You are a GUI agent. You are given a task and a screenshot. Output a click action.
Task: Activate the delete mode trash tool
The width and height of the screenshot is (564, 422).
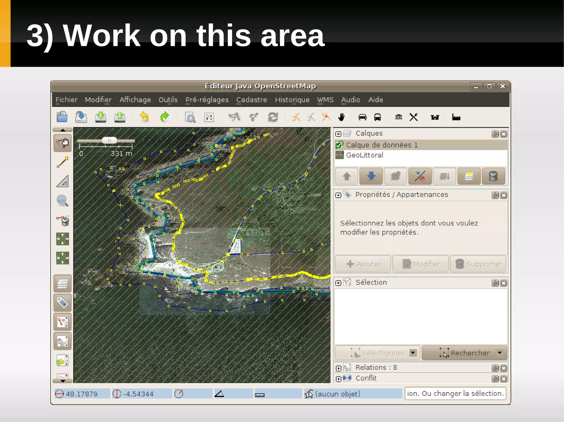click(63, 220)
